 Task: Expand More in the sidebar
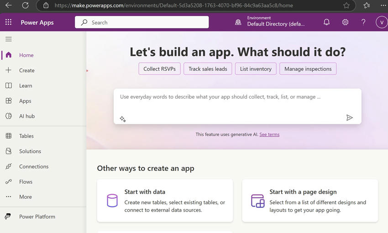26,197
